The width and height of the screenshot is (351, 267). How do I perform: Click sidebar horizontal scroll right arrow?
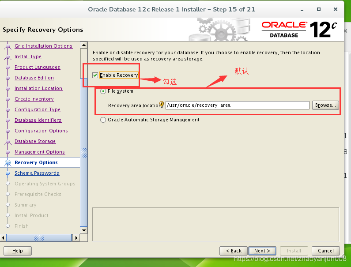(x=76, y=238)
